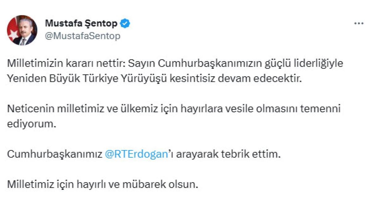Follow the @RTErdogan mention link

136,154
